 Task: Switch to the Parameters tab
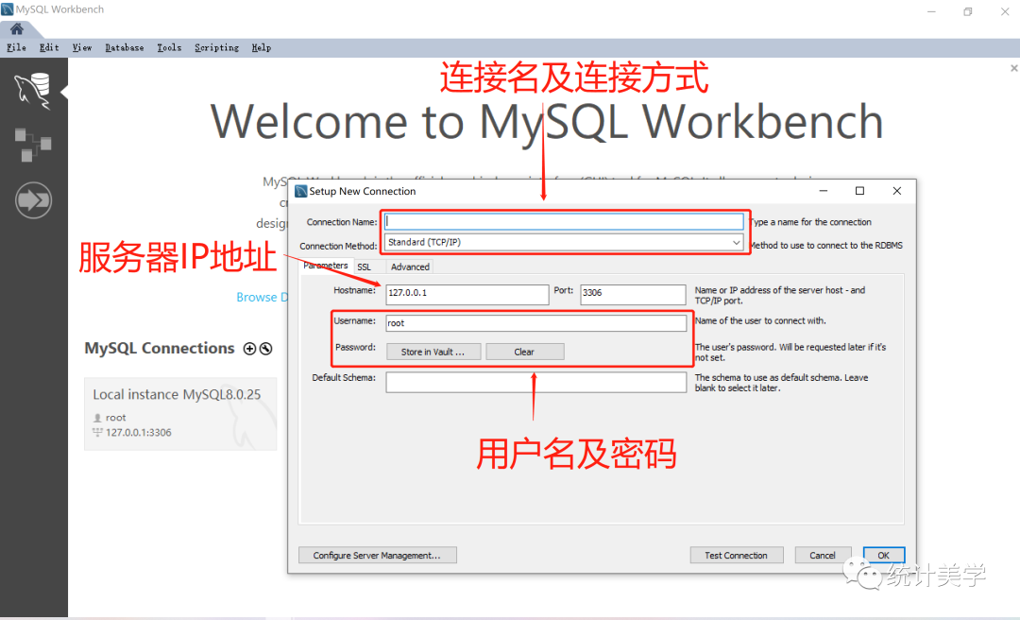[326, 266]
